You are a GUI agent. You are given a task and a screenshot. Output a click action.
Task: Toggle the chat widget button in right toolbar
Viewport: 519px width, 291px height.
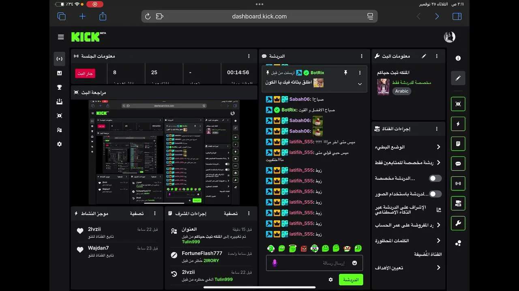click(x=458, y=164)
